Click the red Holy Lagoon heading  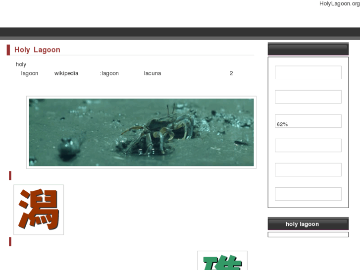[37, 50]
